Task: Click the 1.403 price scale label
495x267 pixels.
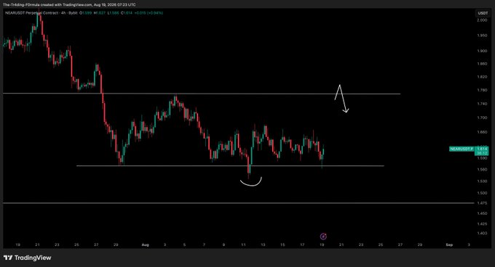Action: point(482,234)
